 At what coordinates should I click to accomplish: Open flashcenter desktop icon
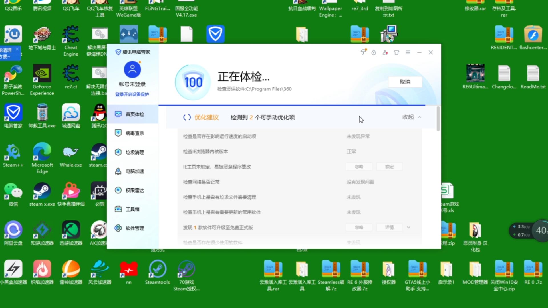tap(533, 38)
